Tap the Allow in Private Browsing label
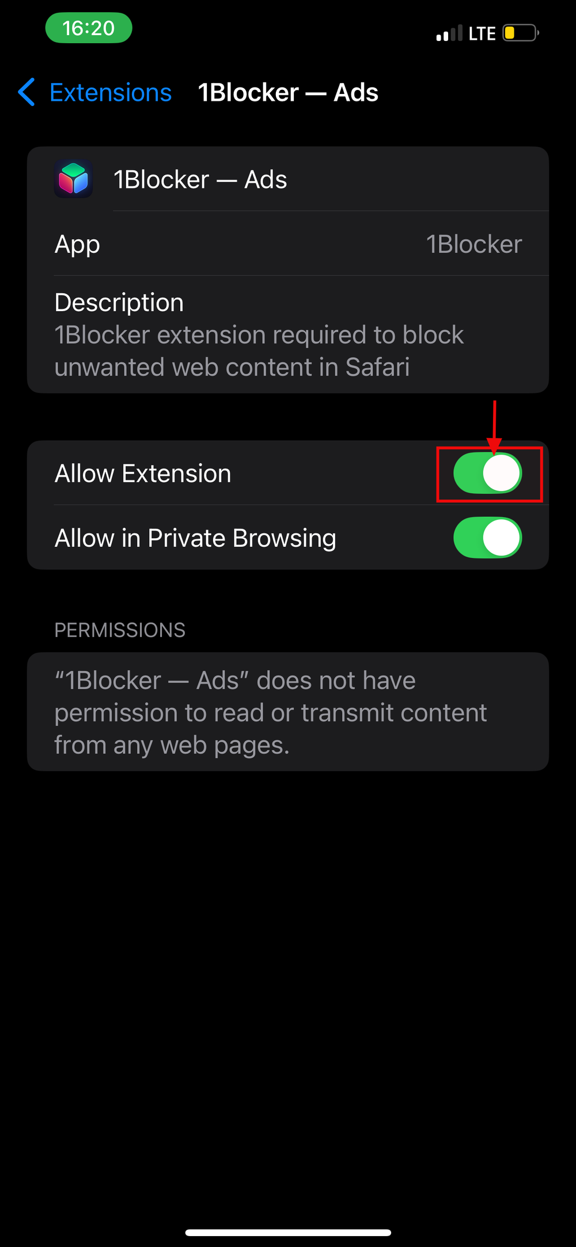 pos(195,538)
